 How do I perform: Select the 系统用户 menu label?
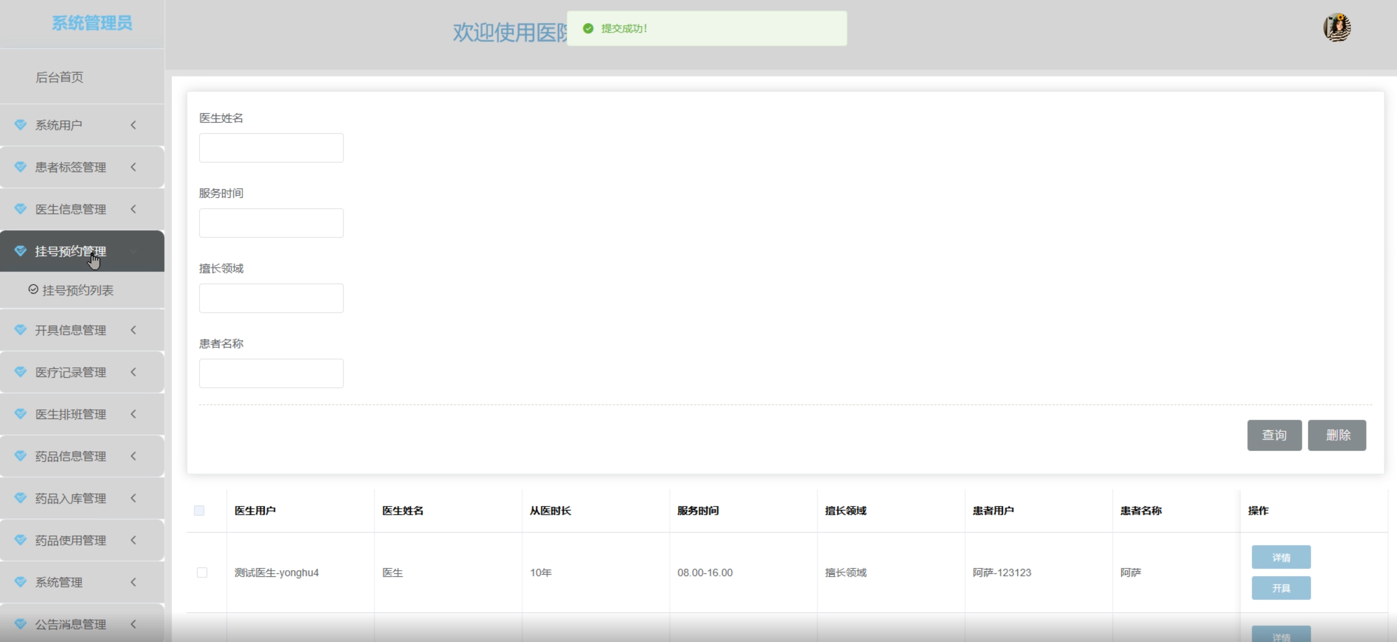coord(59,125)
